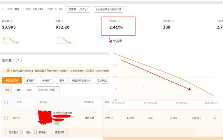Click 删除 in the row action buttons
Screen dimensions: 223x140
[x=28, y=132]
